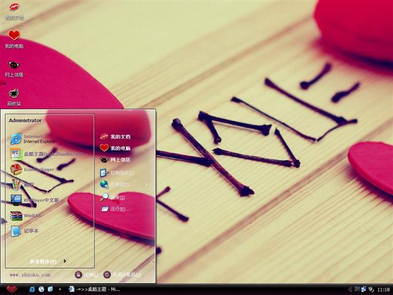Open the magnifier search entry in start menu
Image resolution: width=393 pixels, height=295 pixels.
(113, 197)
